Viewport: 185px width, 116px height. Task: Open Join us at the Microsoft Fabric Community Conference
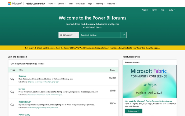(x=148, y=101)
